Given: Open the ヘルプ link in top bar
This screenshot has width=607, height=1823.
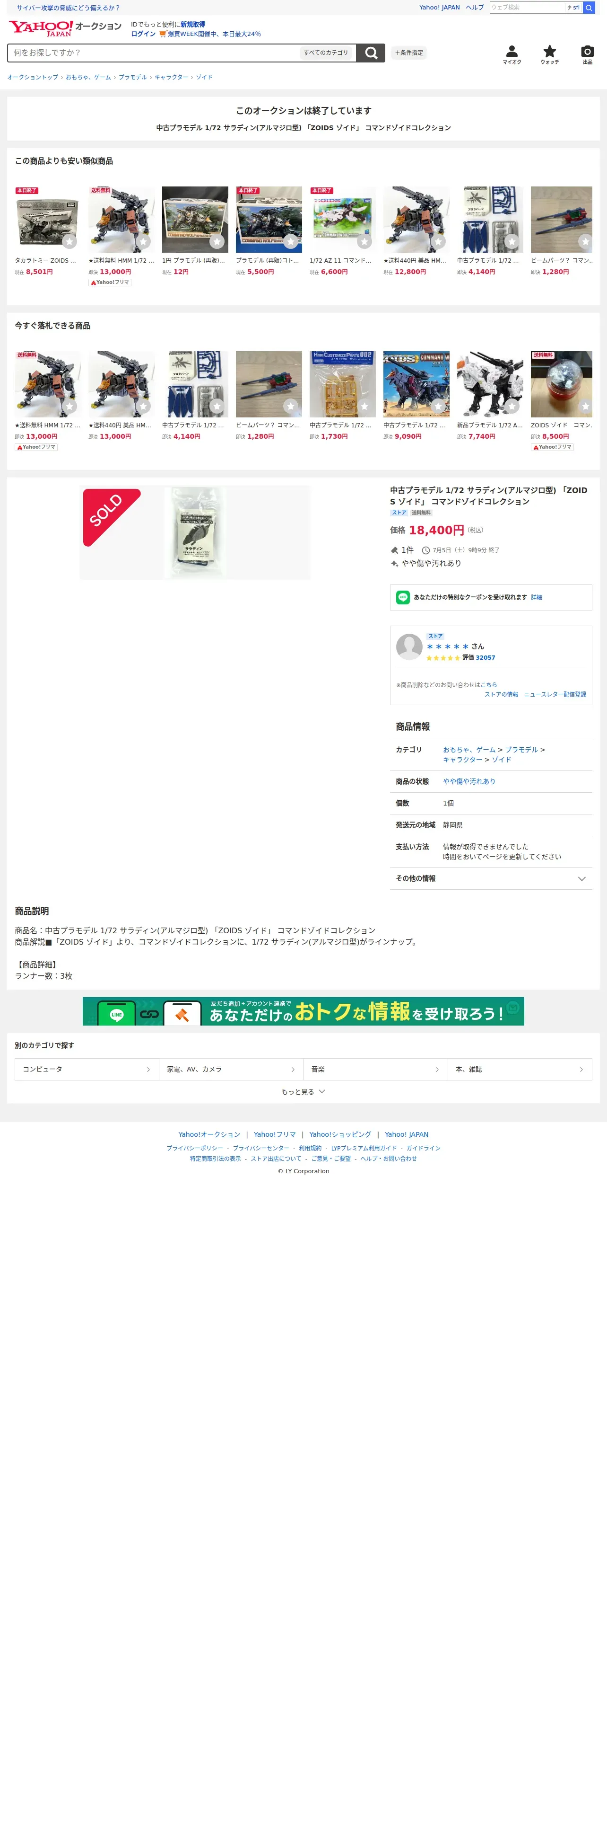Looking at the screenshot, I should [x=475, y=8].
